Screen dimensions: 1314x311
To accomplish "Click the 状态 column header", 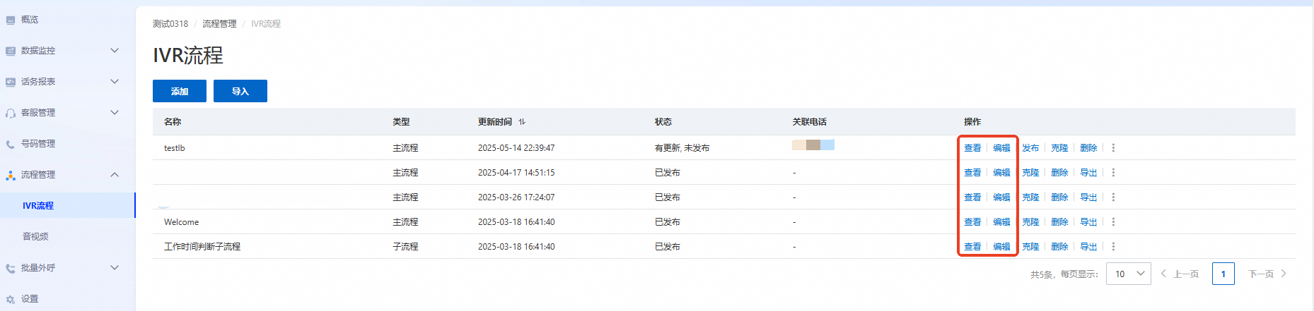I will [663, 122].
